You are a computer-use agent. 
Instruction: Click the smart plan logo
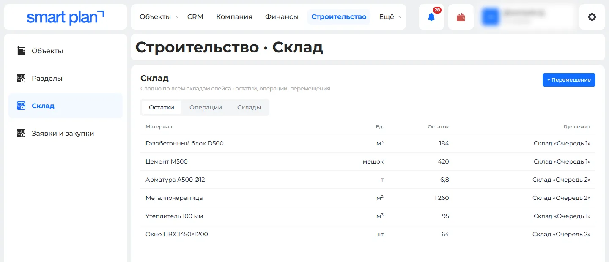pos(66,17)
